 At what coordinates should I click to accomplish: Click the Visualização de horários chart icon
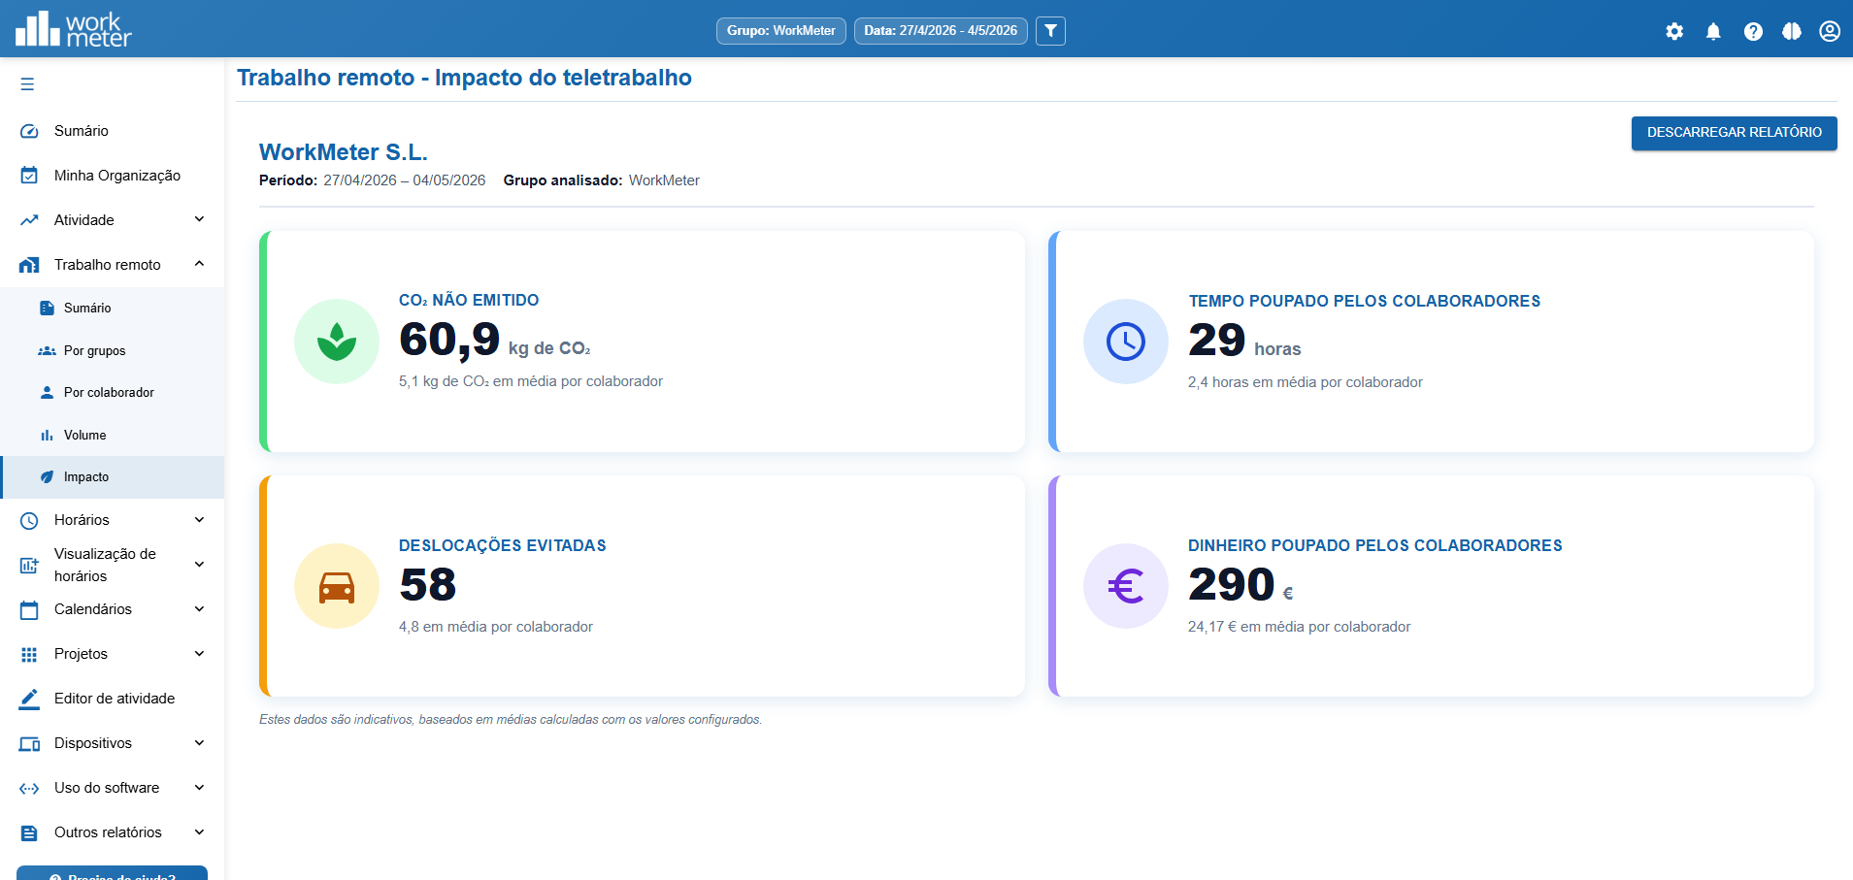[29, 565]
